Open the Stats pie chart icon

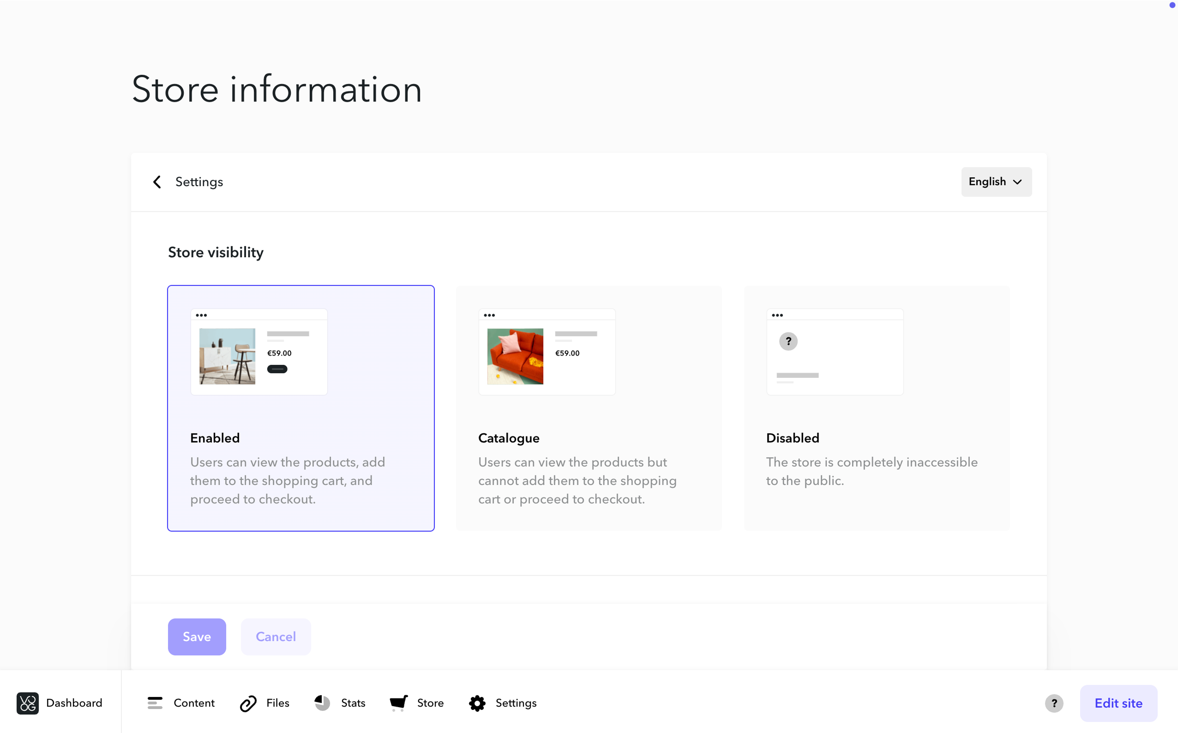click(322, 703)
